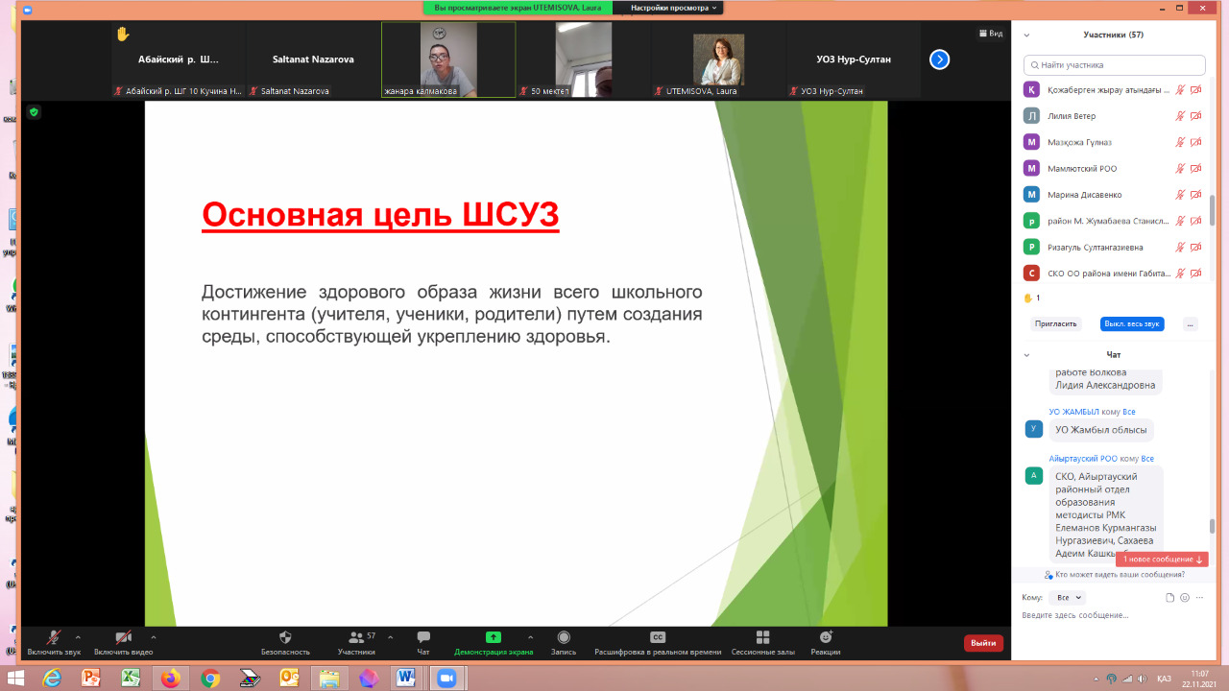1229x691 pixels.
Task: Click the Найти участника search field
Action: pyautogui.click(x=1114, y=65)
